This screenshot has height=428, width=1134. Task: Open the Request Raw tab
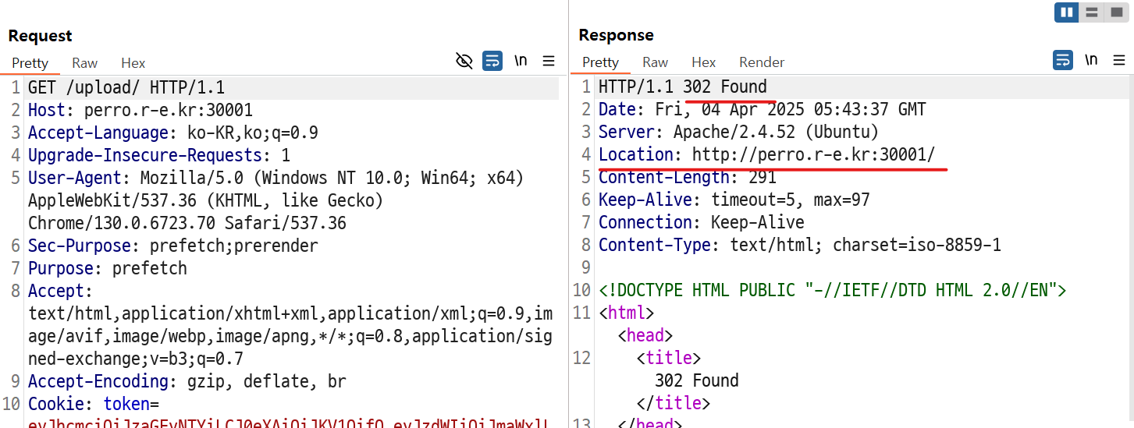(x=84, y=63)
